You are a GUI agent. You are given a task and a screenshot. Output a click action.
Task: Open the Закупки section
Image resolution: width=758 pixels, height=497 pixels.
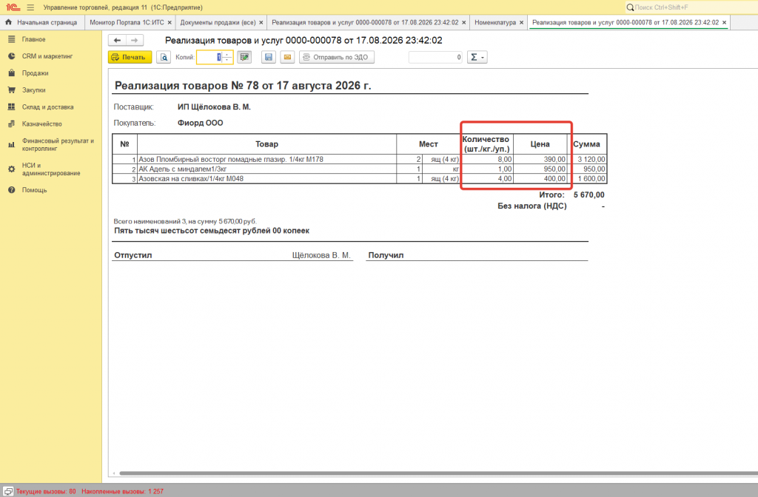coord(33,89)
